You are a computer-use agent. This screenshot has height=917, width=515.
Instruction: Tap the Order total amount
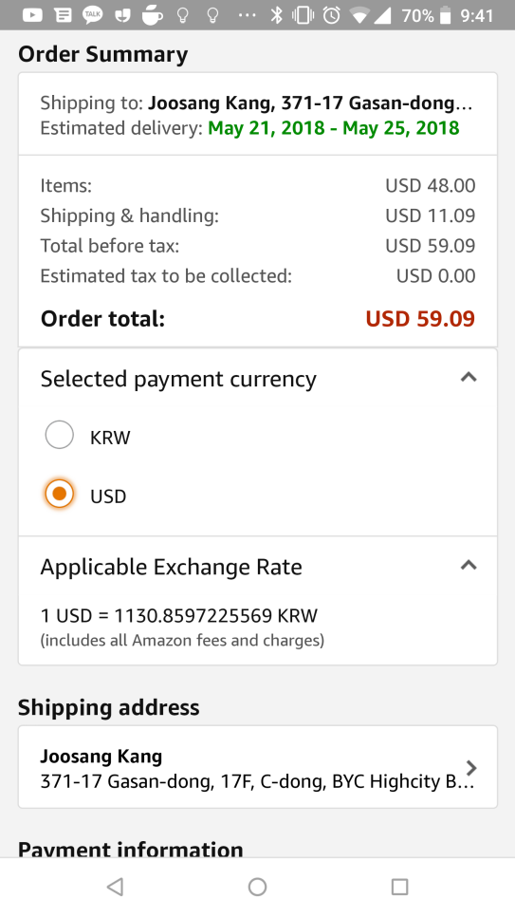coord(420,319)
